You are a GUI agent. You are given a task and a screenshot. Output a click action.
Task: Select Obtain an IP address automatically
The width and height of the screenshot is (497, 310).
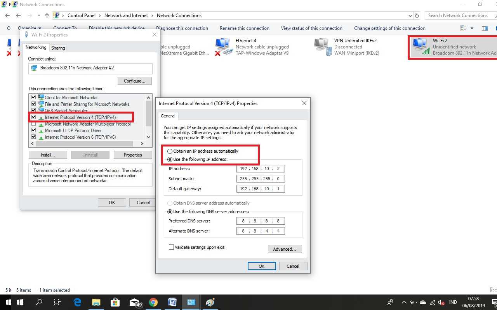(170, 151)
